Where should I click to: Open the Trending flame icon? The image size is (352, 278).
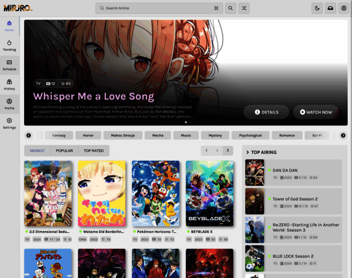coord(9,43)
